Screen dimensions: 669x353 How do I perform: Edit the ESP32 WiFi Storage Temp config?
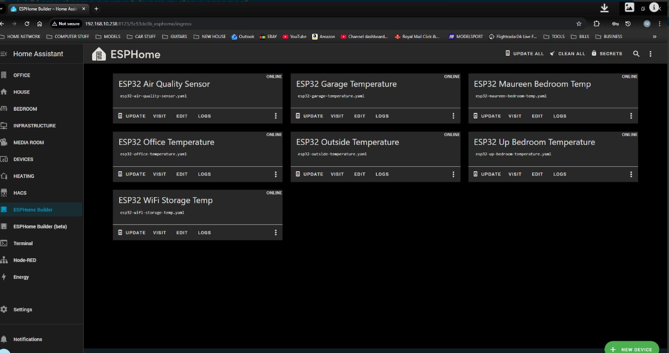[182, 232]
